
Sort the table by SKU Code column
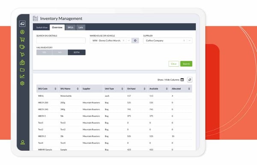pos(55,88)
